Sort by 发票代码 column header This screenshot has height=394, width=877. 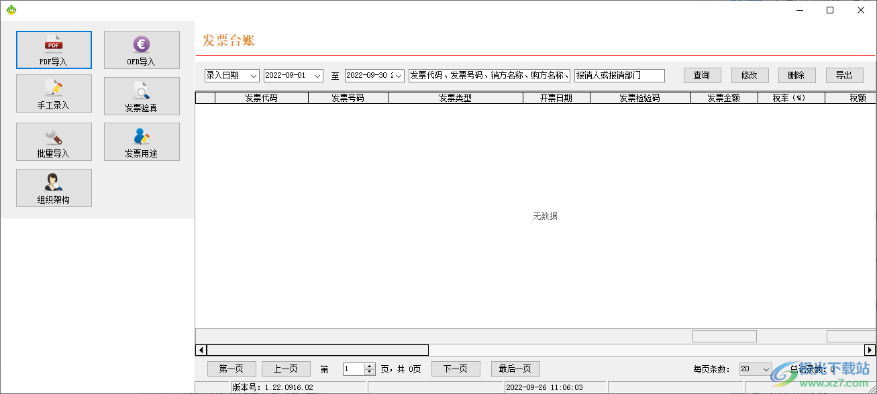click(x=261, y=98)
